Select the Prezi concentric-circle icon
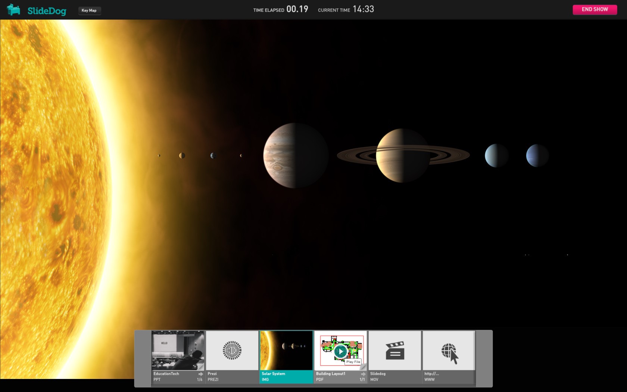 [232, 351]
